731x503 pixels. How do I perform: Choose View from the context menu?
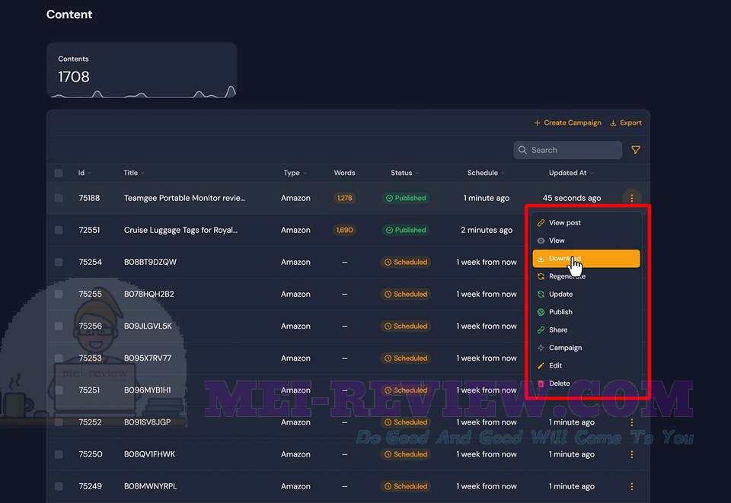(586, 240)
